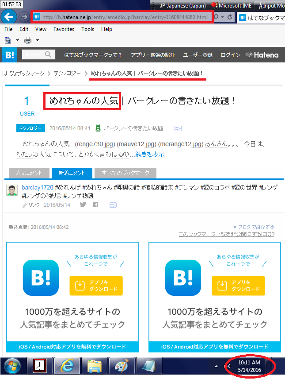The width and height of the screenshot is (285, 379).
Task: Refresh the page with the reload icon
Action: tap(230, 17)
